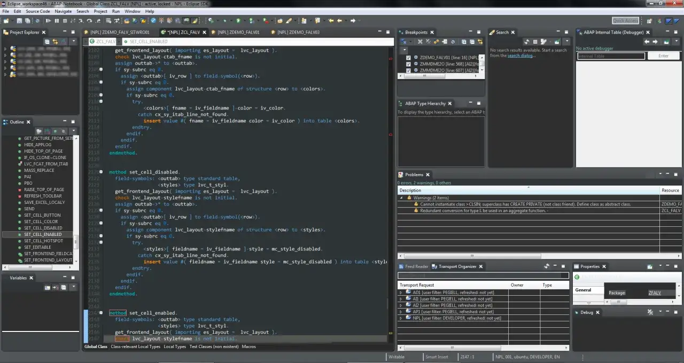Viewport: 684px width, 363px height.
Task: Click the ZFALV package link in Properties
Action: pos(655,293)
